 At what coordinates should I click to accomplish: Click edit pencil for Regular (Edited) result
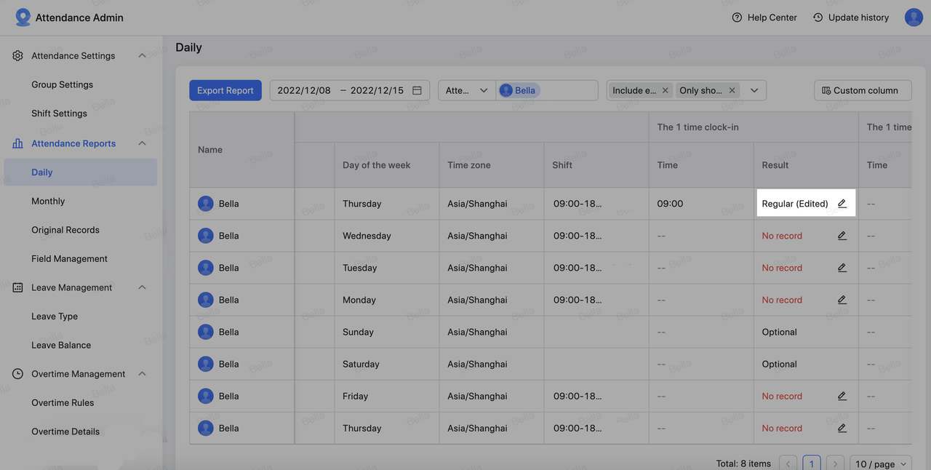pyautogui.click(x=842, y=204)
